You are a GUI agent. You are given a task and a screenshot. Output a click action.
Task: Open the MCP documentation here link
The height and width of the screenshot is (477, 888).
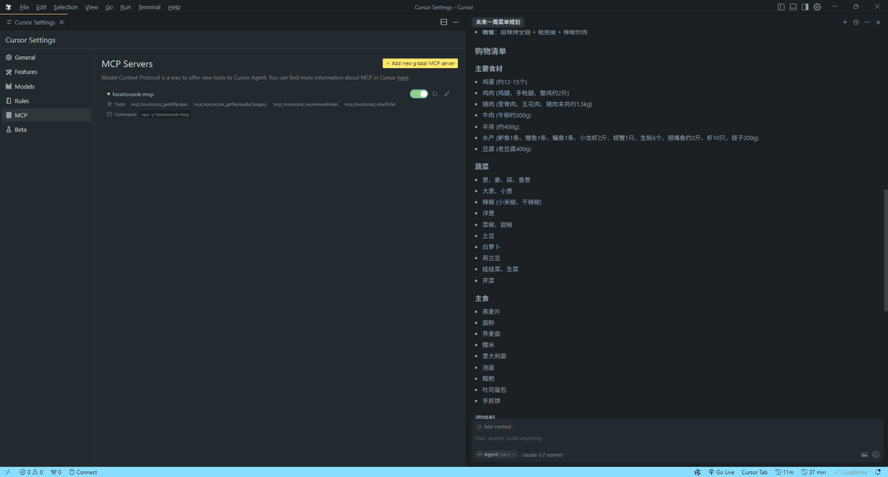pos(403,78)
